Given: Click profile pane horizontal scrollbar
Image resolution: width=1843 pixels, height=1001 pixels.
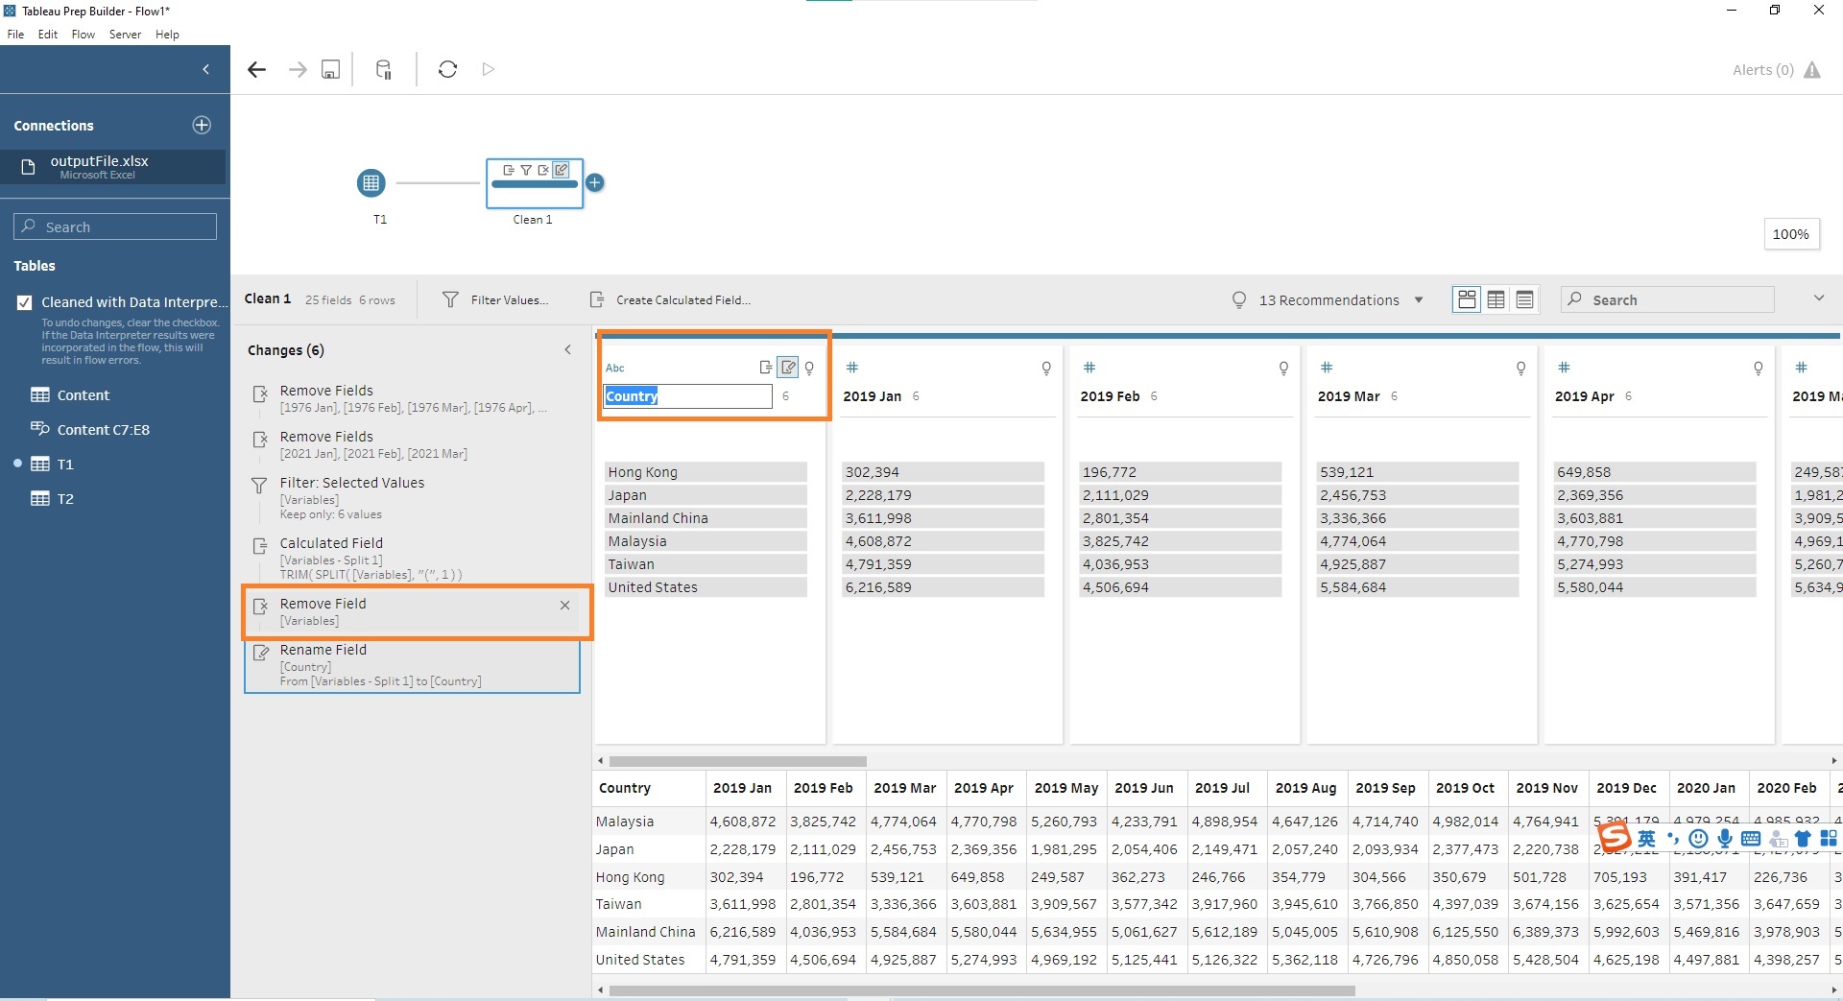Looking at the screenshot, I should [737, 761].
